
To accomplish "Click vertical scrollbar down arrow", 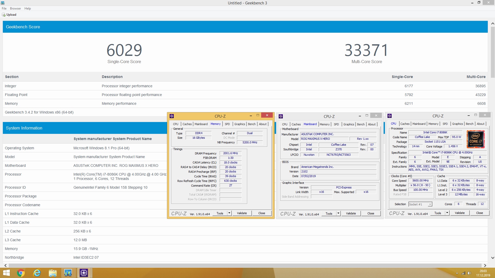I will pos(493,258).
